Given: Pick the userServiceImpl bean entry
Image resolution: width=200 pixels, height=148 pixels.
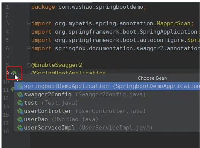Looking at the screenshot, I should click(x=107, y=128).
